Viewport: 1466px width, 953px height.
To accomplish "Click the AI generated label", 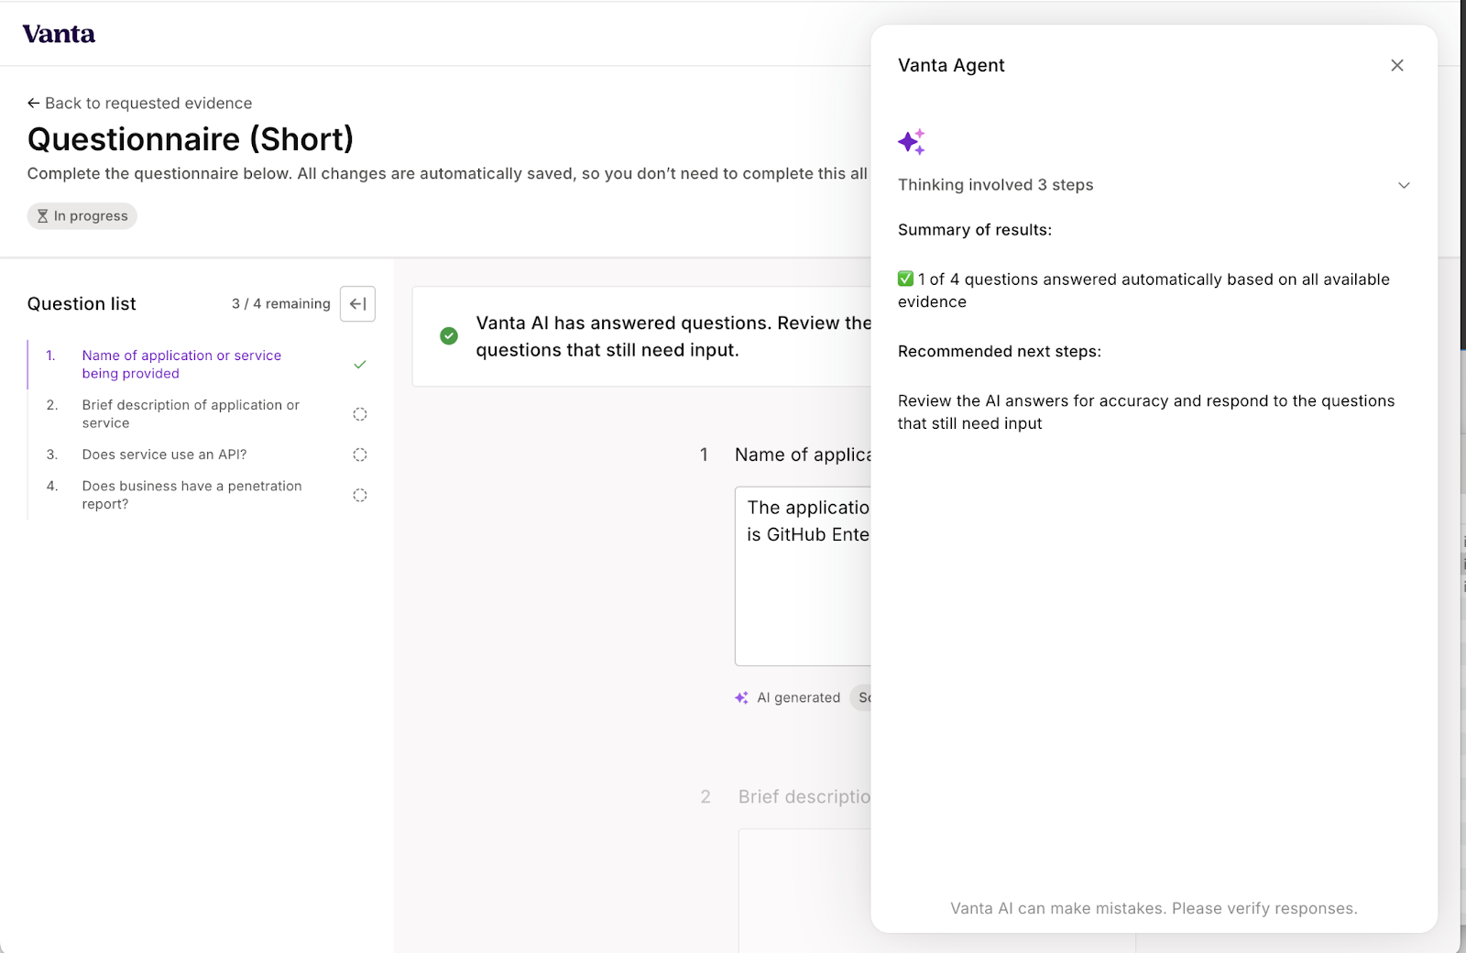I will pos(799,698).
